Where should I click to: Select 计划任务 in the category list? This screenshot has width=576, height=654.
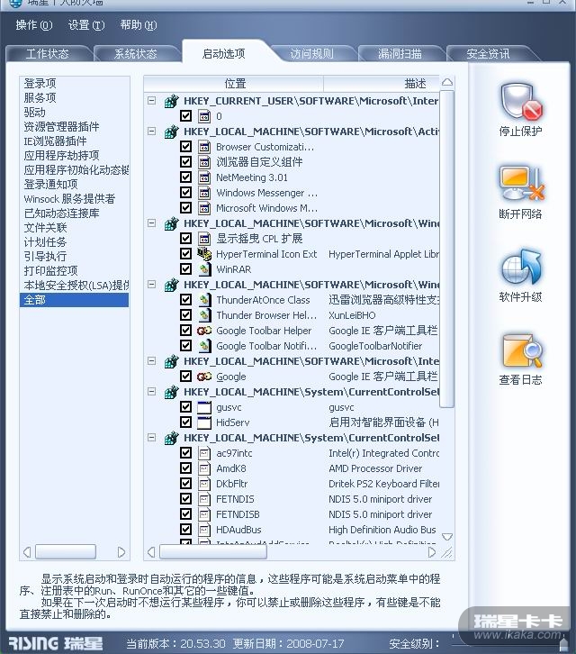45,242
